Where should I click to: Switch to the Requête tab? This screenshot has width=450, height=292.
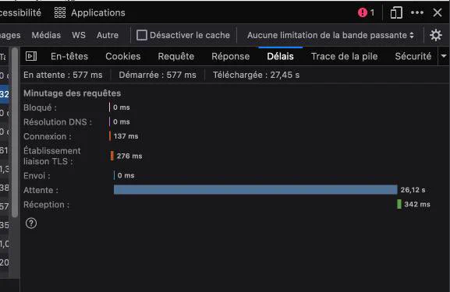tap(176, 56)
